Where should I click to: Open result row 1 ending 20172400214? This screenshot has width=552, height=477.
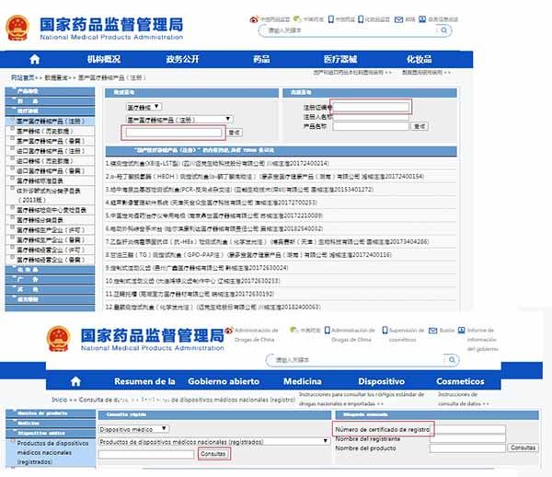pyautogui.click(x=217, y=164)
